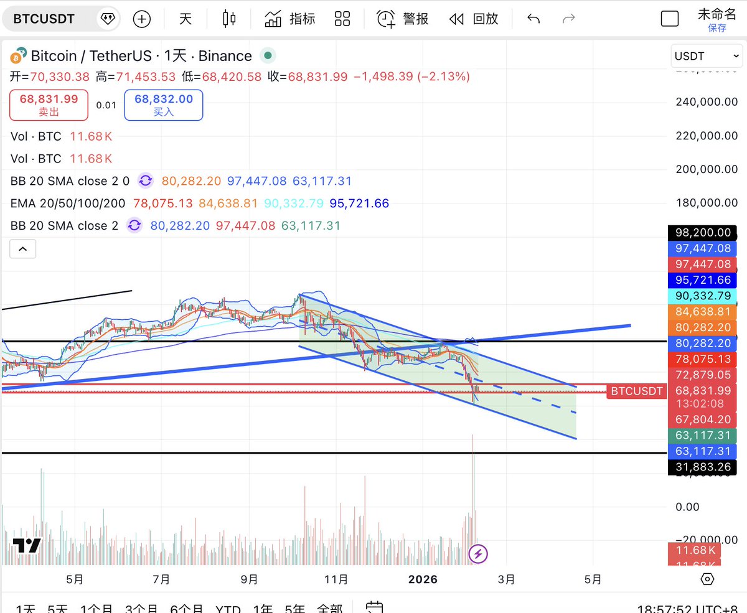Select the 1个月 time range
This screenshot has height=613, width=747.
click(x=96, y=609)
